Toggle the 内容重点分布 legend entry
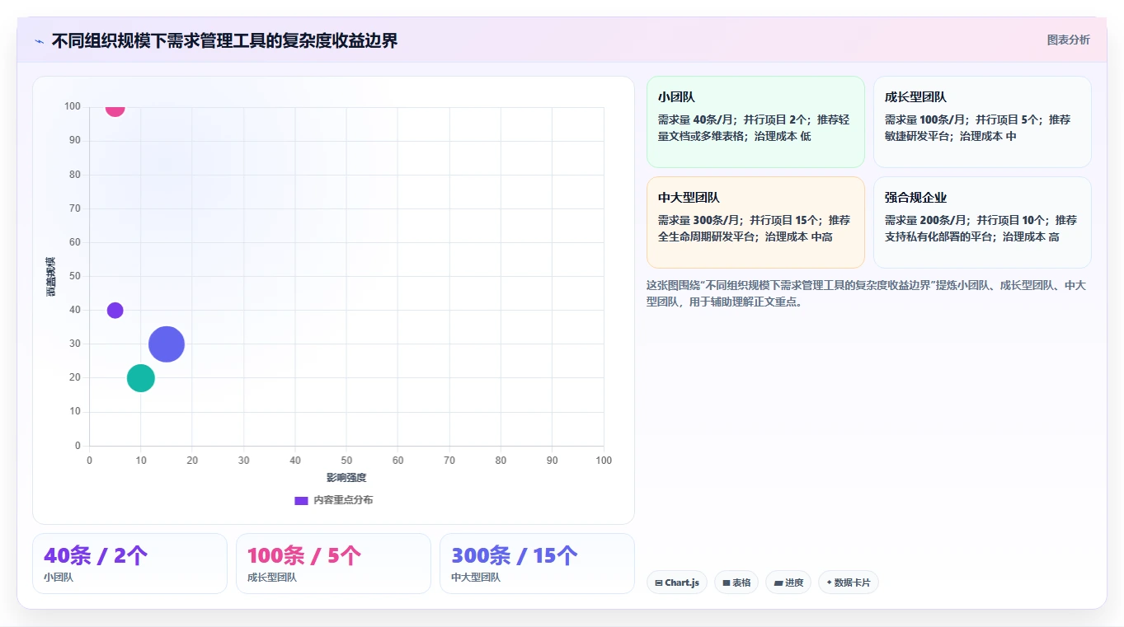 [334, 500]
